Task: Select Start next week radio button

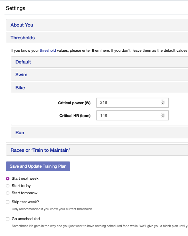Action: point(8,178)
